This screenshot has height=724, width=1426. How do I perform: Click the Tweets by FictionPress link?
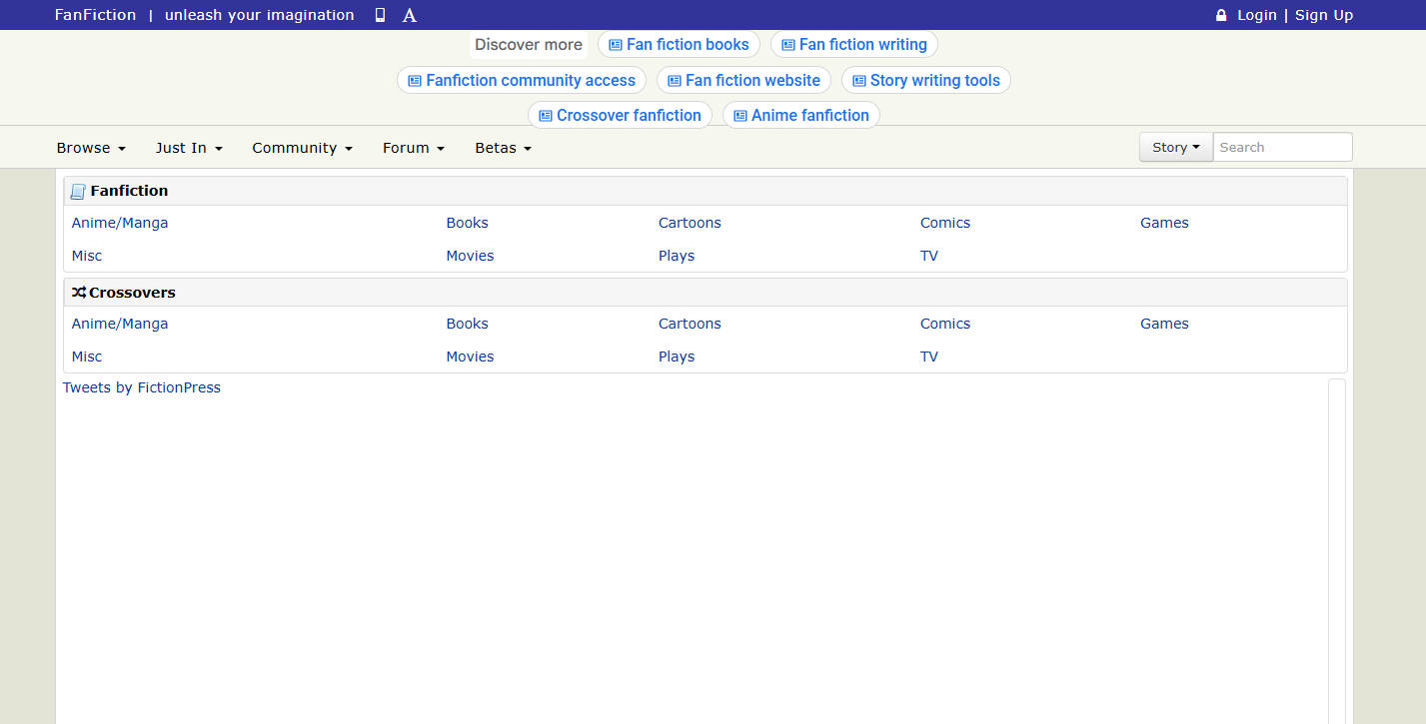point(142,387)
